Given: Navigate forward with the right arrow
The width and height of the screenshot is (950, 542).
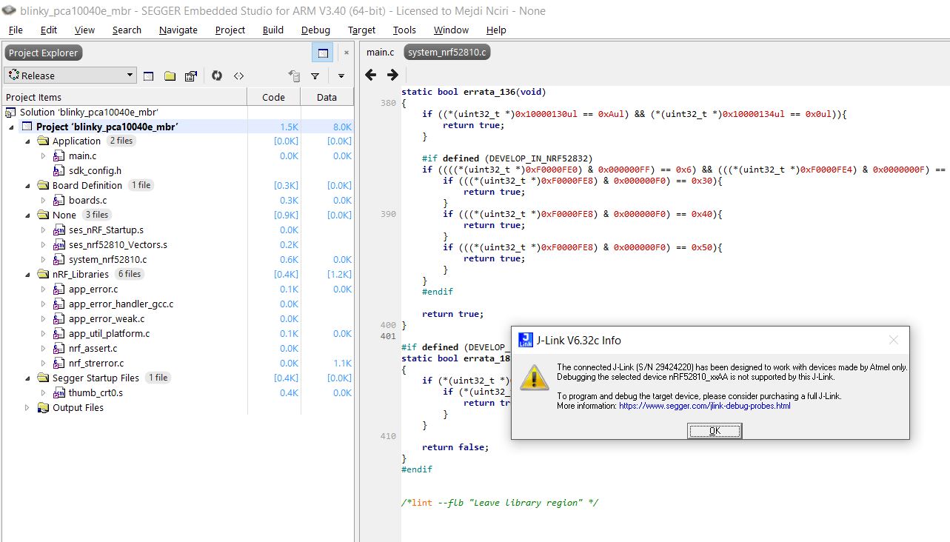Looking at the screenshot, I should point(393,75).
